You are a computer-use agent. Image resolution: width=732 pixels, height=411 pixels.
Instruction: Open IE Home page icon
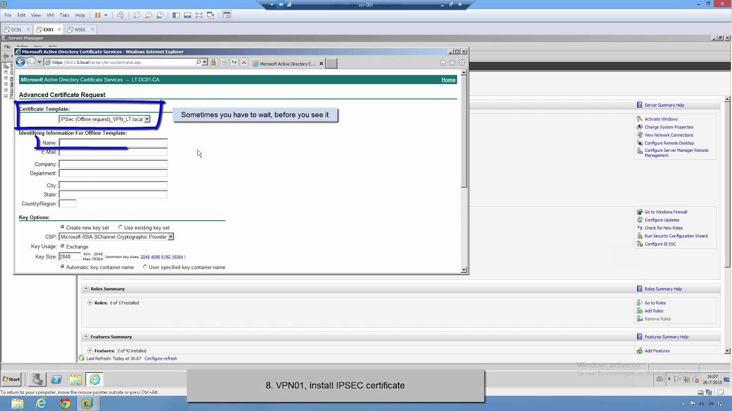pos(443,63)
